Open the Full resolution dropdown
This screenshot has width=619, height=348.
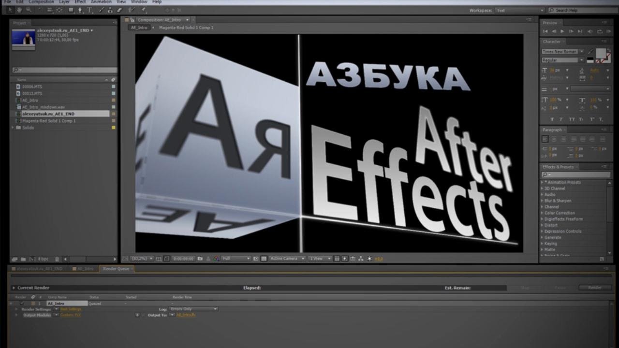236,259
